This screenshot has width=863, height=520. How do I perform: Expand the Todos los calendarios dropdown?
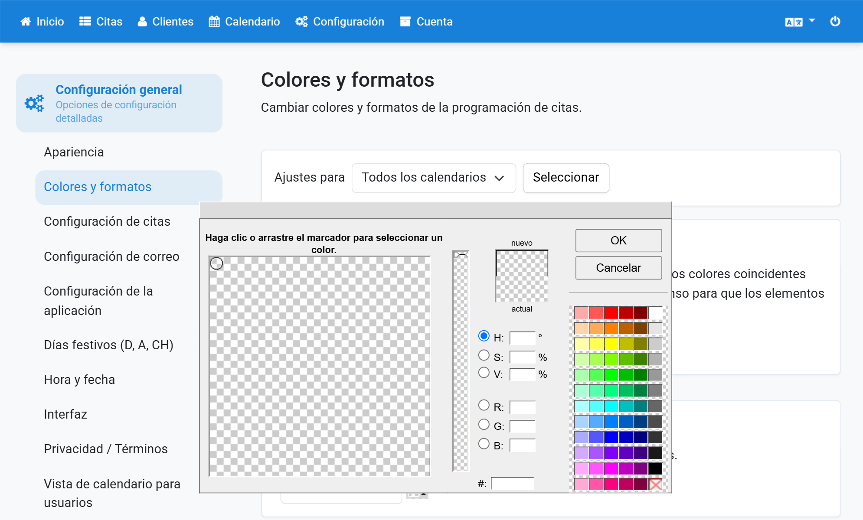pos(434,178)
